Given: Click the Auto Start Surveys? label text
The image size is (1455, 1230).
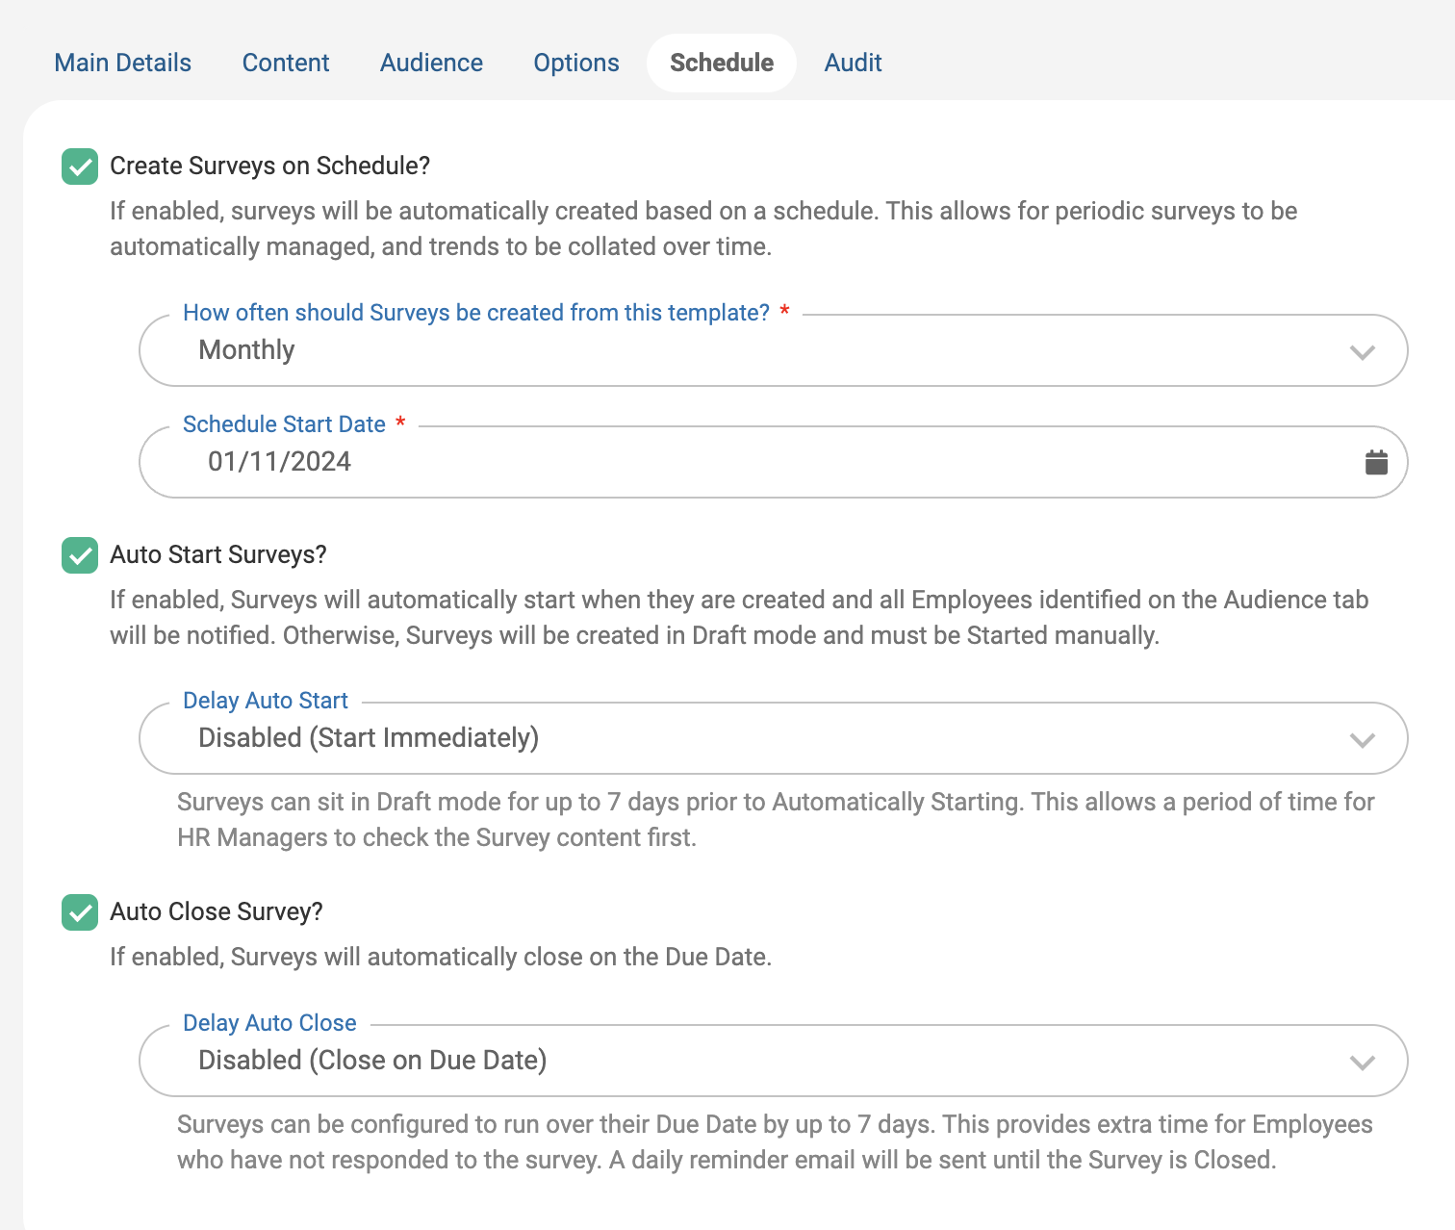Looking at the screenshot, I should click(218, 554).
